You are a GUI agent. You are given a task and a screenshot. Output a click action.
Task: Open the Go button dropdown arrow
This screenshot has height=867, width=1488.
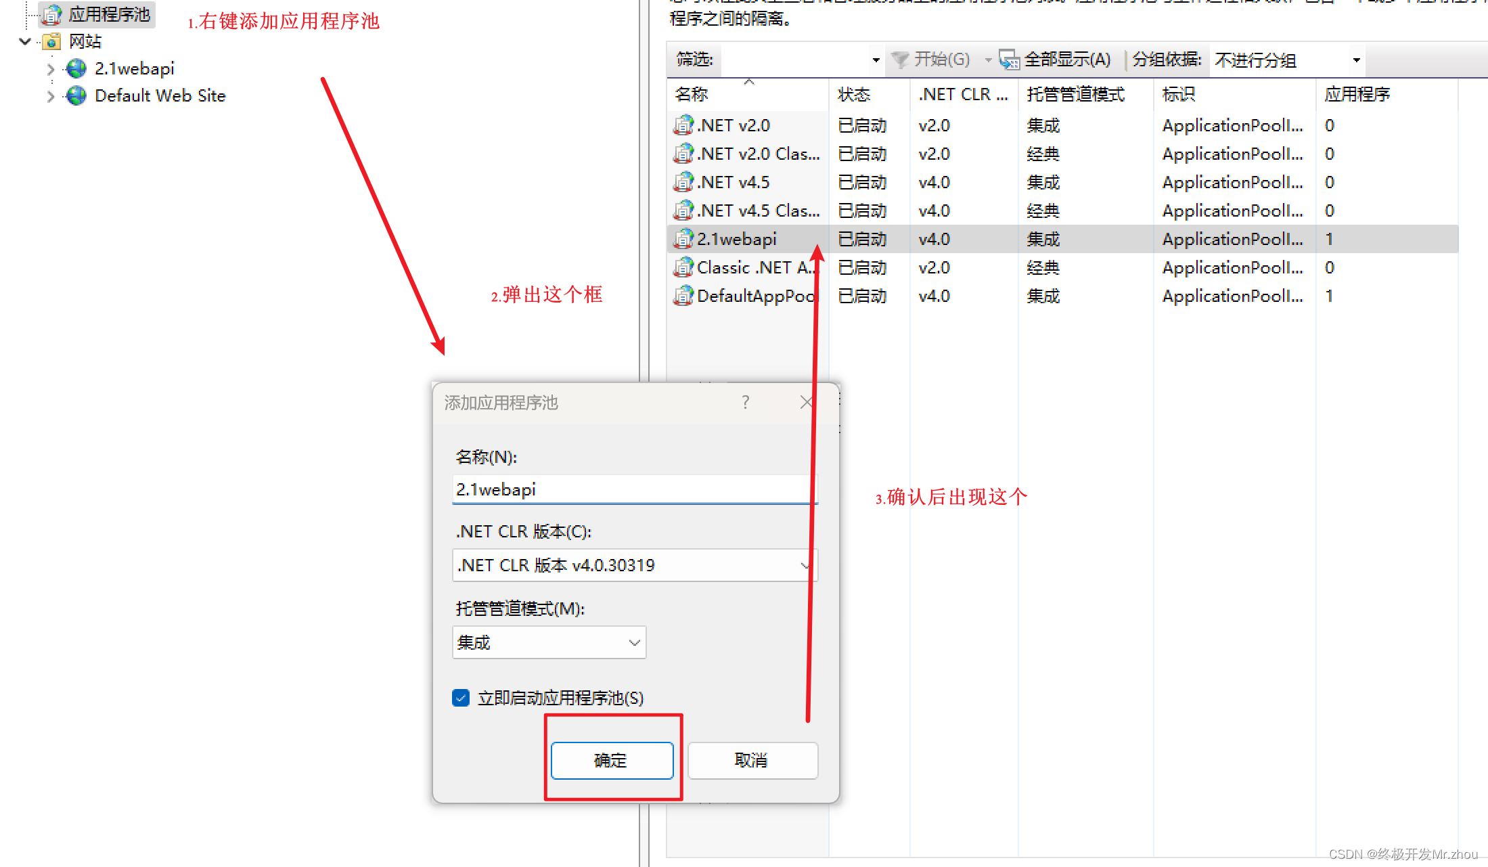(988, 60)
